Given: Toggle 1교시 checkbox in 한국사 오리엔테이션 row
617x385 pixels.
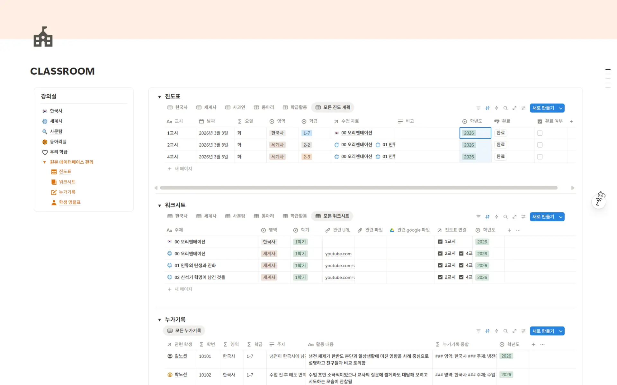Looking at the screenshot, I should pos(440,242).
